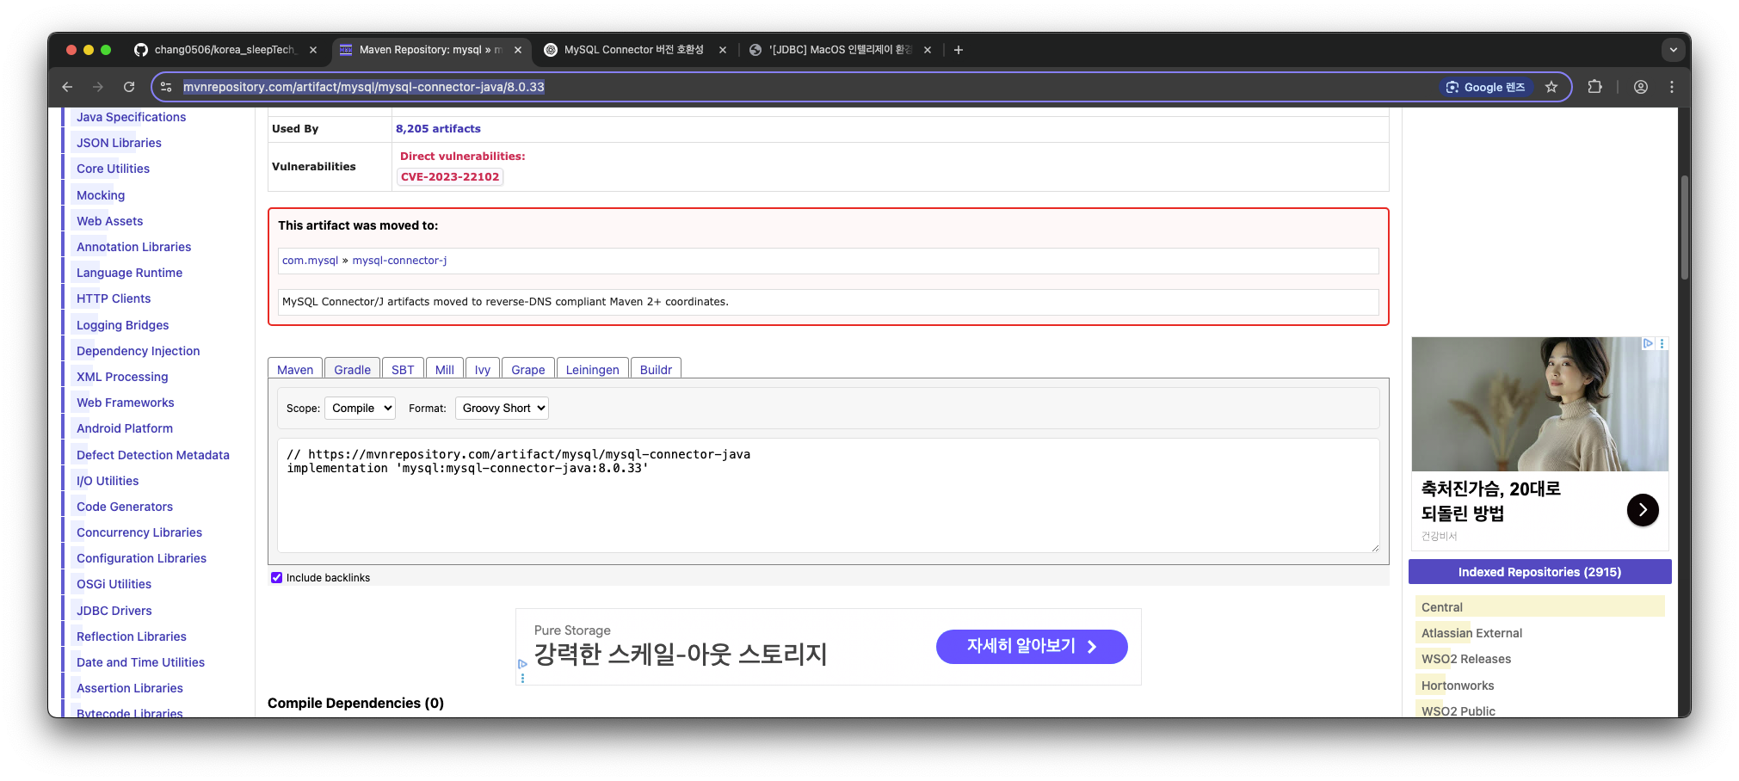Open the Scope Compile dropdown
1739x781 pixels.
[x=360, y=409]
